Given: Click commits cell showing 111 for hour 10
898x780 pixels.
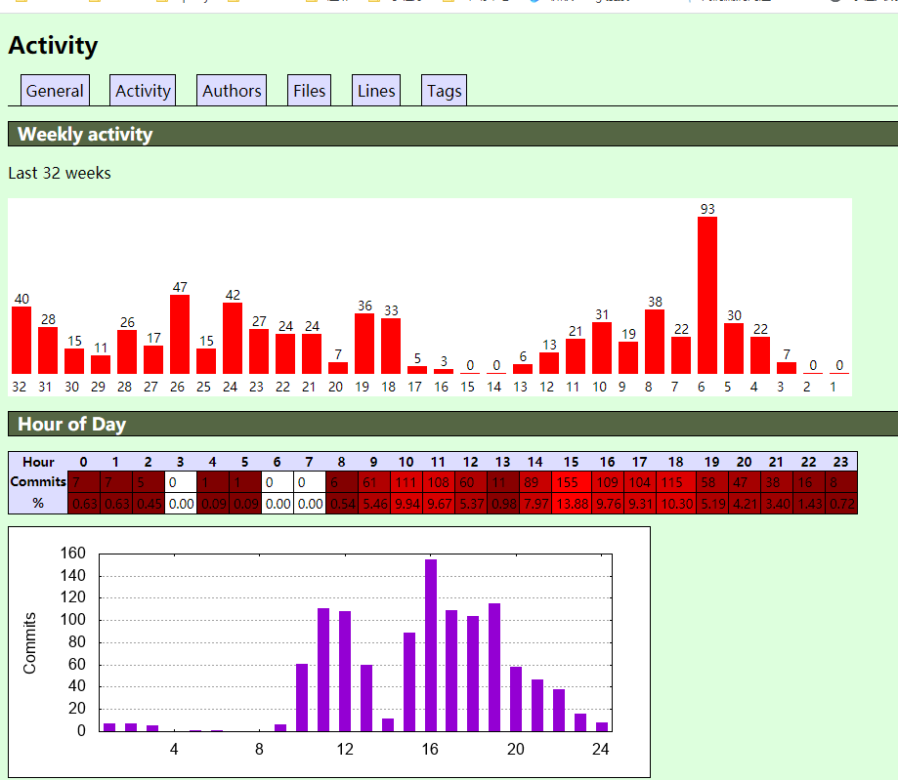Looking at the screenshot, I should point(406,482).
